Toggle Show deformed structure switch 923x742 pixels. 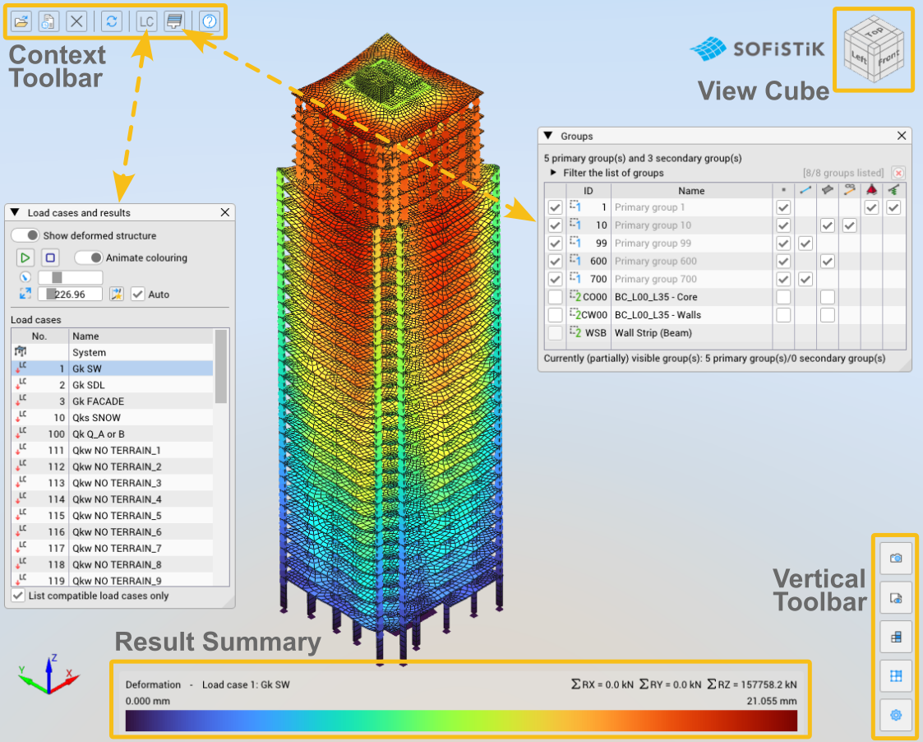click(x=25, y=235)
